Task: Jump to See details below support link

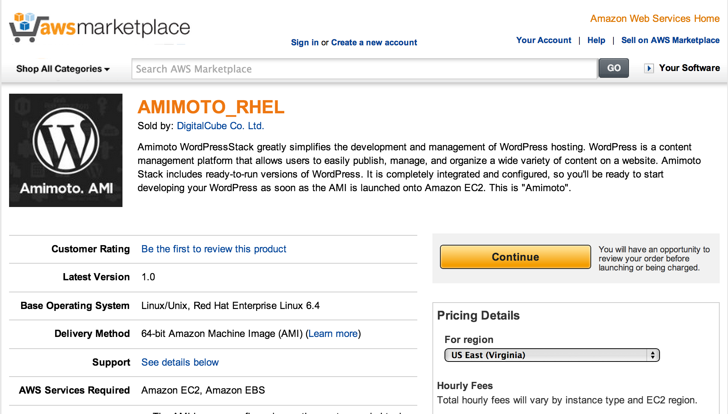Action: tap(180, 362)
